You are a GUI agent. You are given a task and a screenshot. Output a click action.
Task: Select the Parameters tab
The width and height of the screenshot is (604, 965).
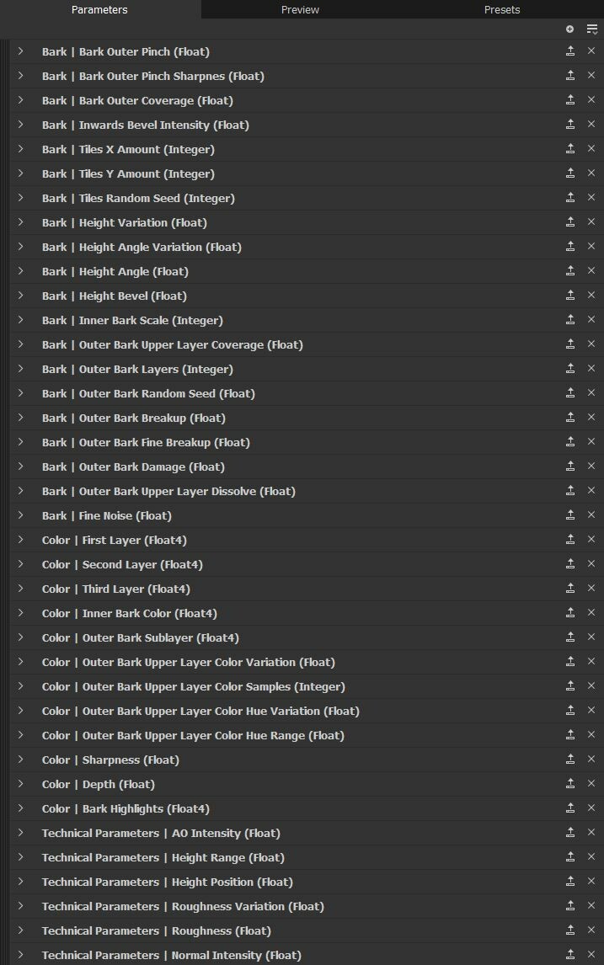coord(99,9)
